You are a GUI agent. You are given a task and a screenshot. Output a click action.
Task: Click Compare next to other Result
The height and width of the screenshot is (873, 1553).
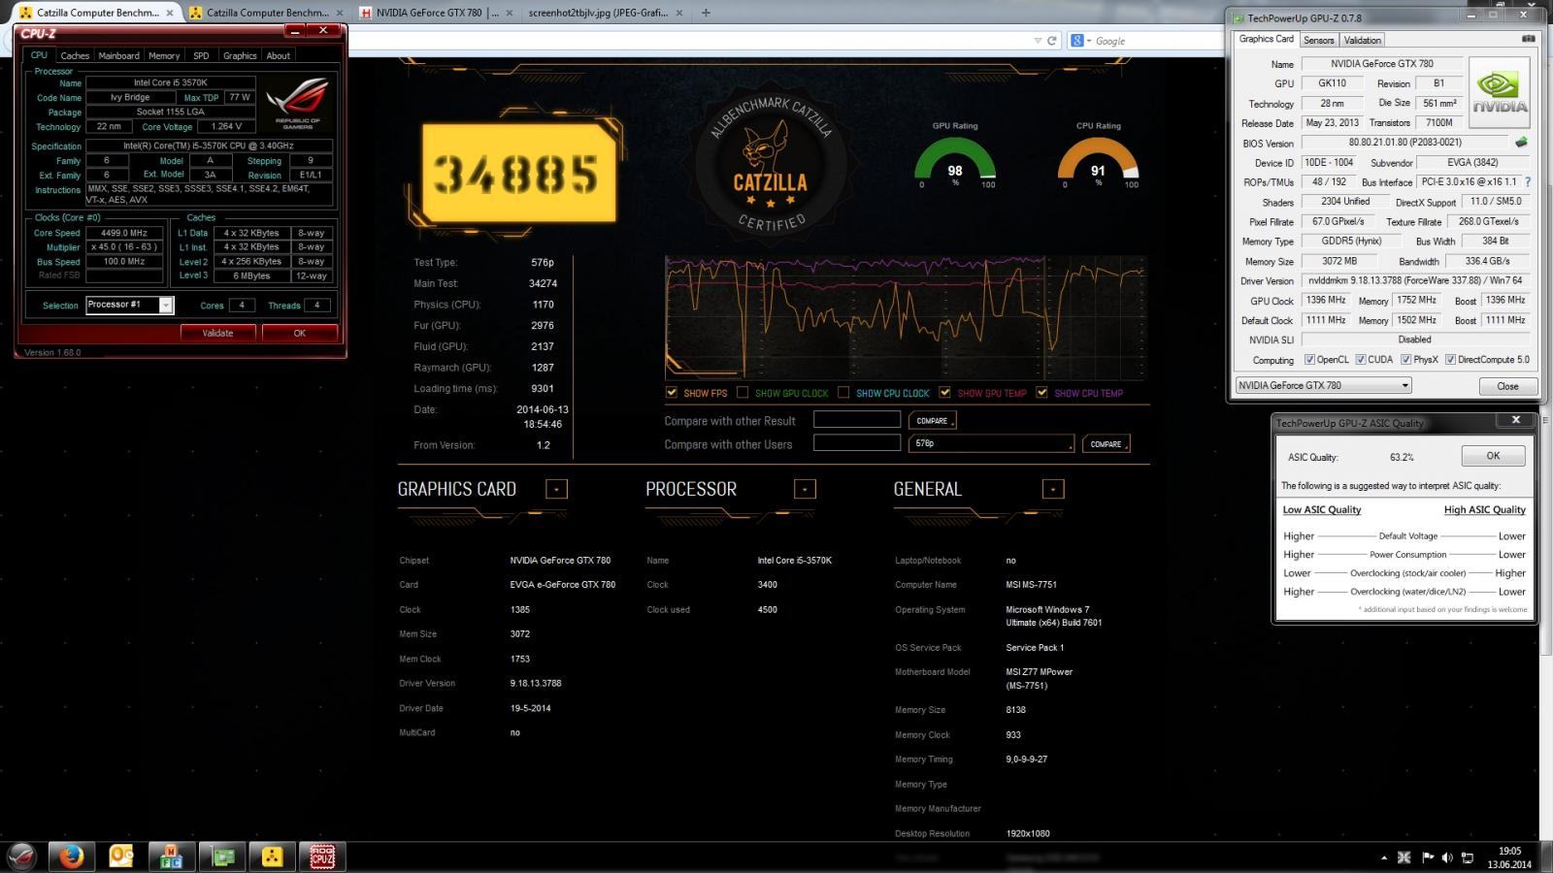(932, 420)
